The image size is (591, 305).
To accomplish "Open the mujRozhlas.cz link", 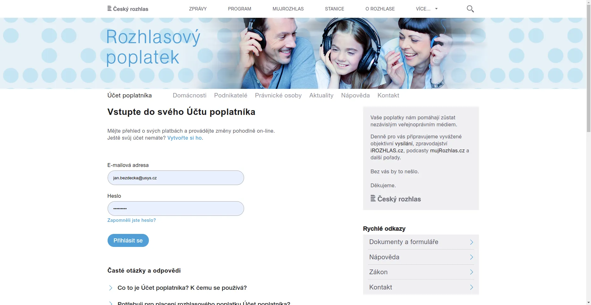I will 447,151.
